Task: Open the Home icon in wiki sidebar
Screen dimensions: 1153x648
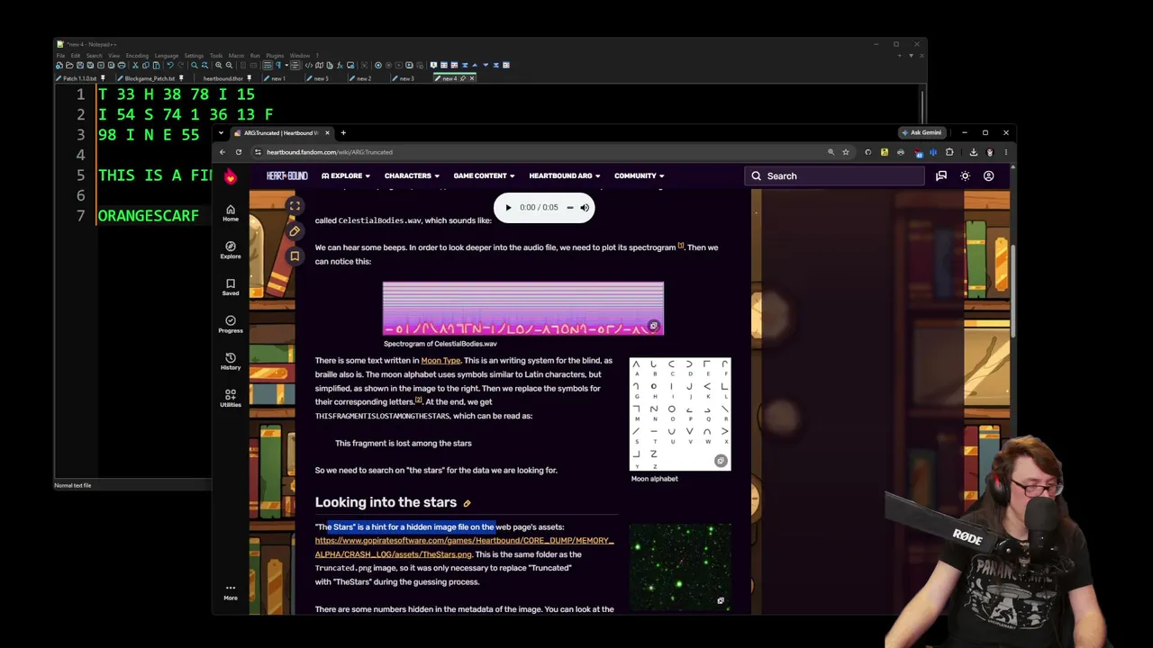Action: click(x=231, y=213)
